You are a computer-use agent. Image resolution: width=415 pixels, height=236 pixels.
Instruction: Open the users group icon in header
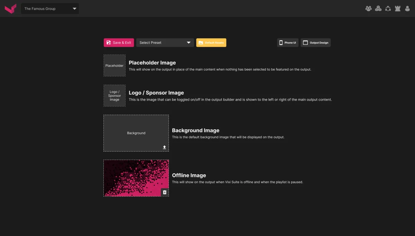click(369, 9)
